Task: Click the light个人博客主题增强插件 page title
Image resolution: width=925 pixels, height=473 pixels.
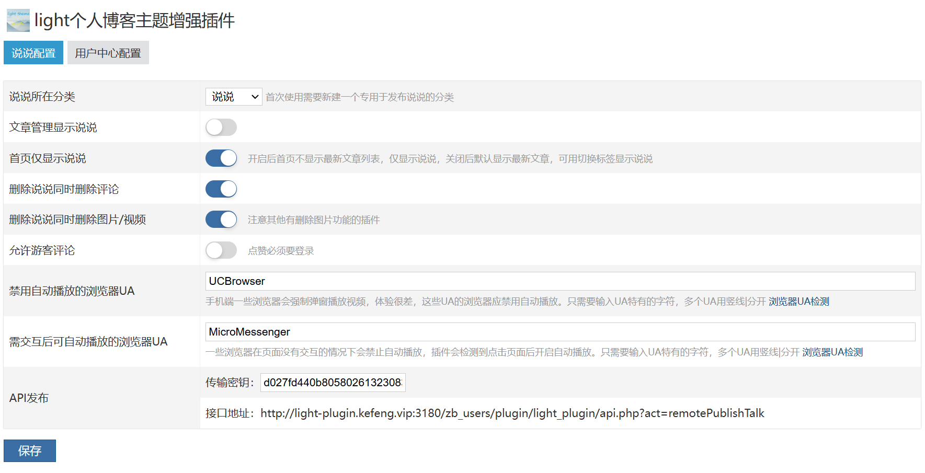Action: coord(134,20)
